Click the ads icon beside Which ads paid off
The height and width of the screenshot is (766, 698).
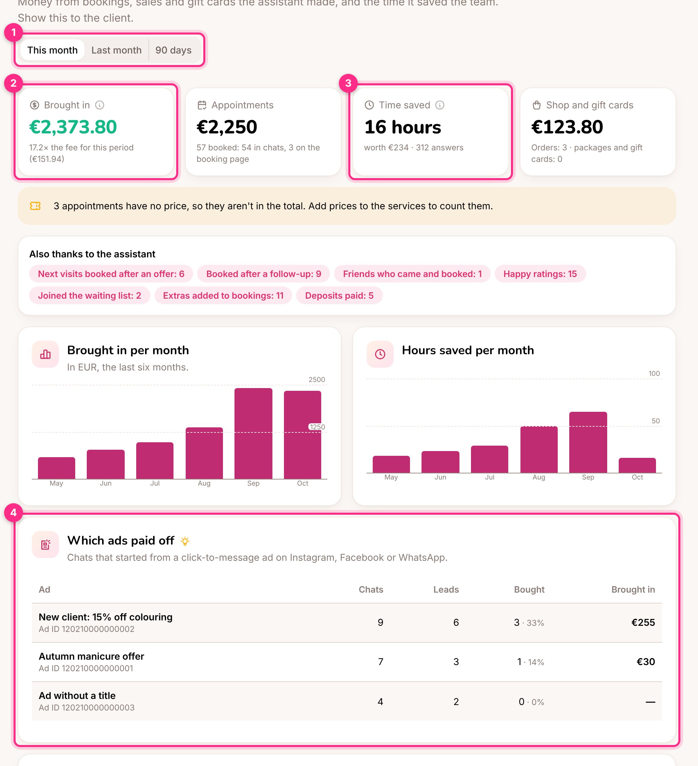46,545
